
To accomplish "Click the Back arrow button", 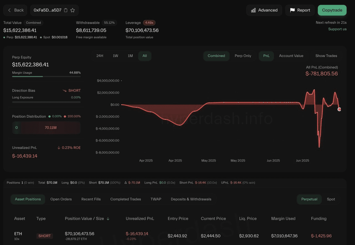I will [x=15, y=10].
